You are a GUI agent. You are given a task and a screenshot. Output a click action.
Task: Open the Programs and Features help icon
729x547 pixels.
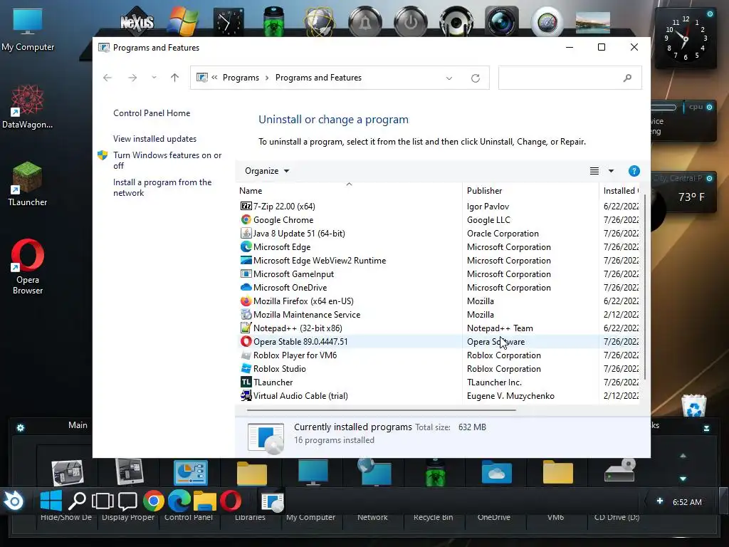(634, 171)
